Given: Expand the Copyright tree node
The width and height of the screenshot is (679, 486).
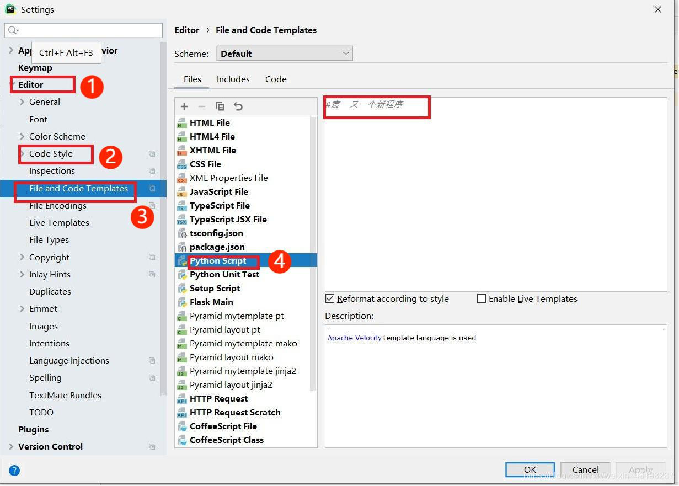Looking at the screenshot, I should click(22, 257).
